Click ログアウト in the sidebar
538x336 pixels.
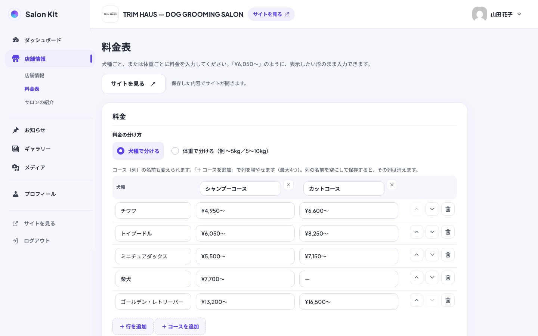(37, 240)
